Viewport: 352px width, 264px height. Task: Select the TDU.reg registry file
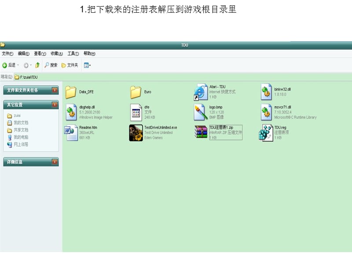point(266,133)
